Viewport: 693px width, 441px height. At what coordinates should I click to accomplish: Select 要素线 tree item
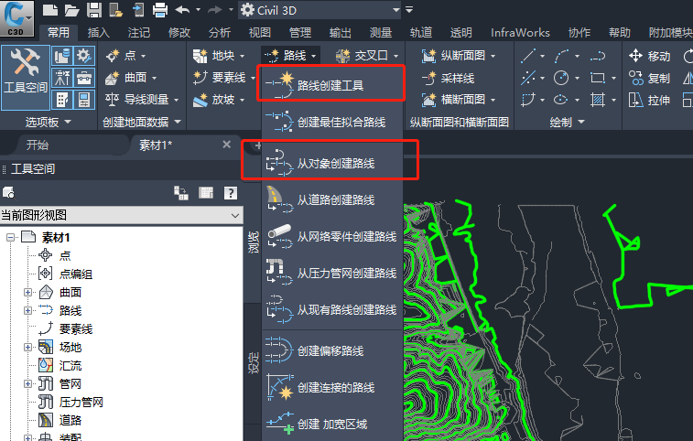(76, 329)
